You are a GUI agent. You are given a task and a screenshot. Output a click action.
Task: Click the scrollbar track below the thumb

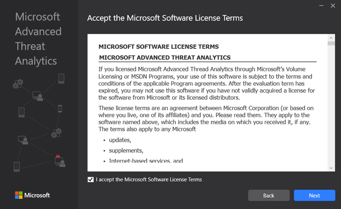(x=331, y=105)
